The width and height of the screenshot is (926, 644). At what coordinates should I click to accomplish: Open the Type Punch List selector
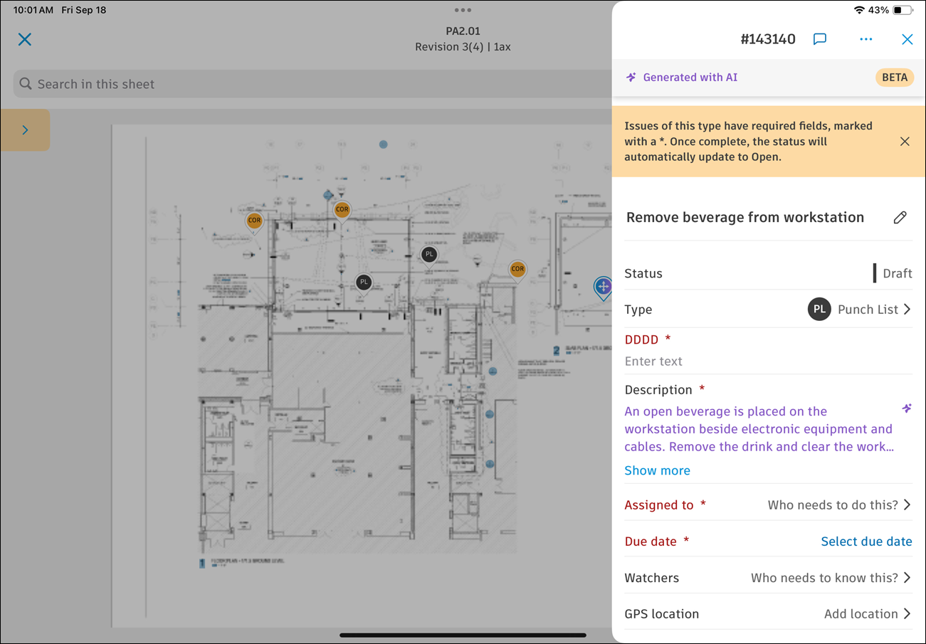click(x=769, y=310)
